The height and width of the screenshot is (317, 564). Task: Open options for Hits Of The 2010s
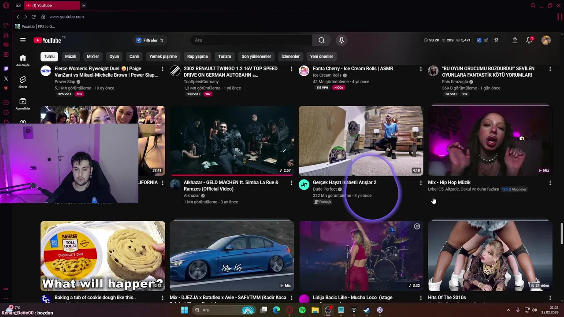click(x=550, y=298)
